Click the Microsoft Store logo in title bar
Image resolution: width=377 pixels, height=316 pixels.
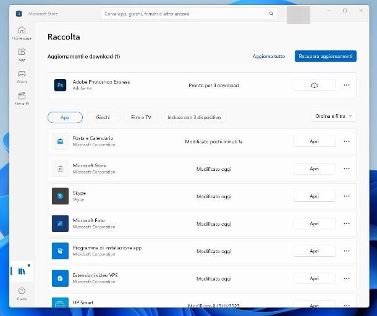19,14
